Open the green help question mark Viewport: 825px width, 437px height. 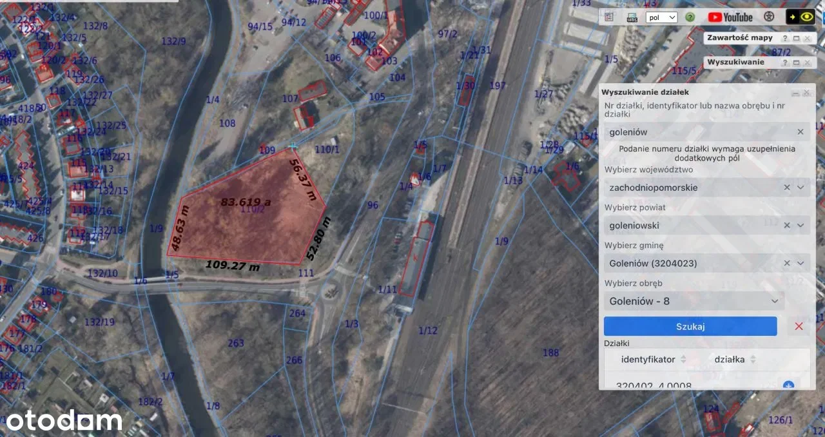click(690, 17)
